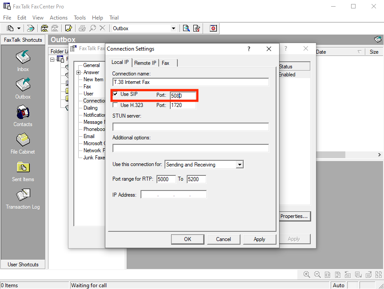
Task: Select Email in options tree
Action: point(89,136)
